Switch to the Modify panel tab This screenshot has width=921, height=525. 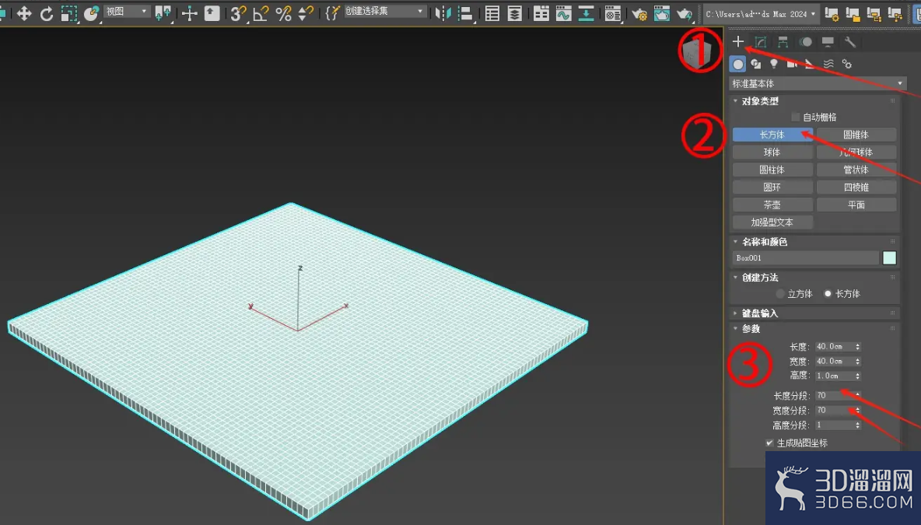[761, 42]
